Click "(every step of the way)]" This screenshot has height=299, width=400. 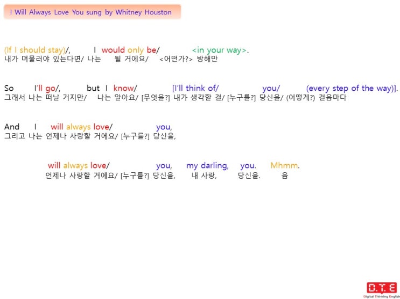pyautogui.click(x=351, y=88)
